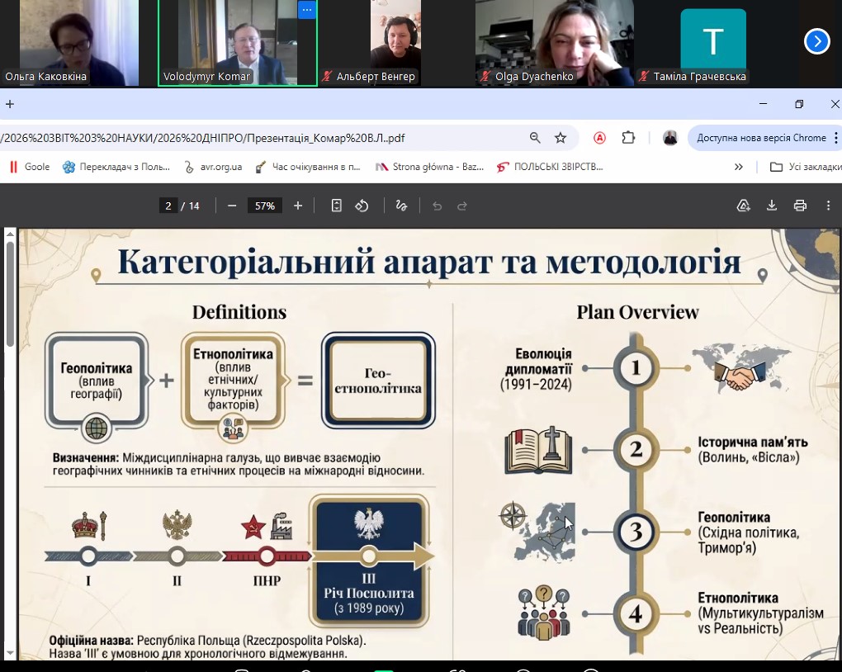Open the PDF viewer three-dot menu

coord(828,206)
